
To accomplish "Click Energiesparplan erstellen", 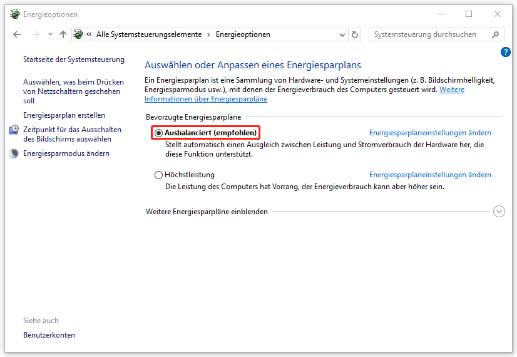I will [64, 115].
